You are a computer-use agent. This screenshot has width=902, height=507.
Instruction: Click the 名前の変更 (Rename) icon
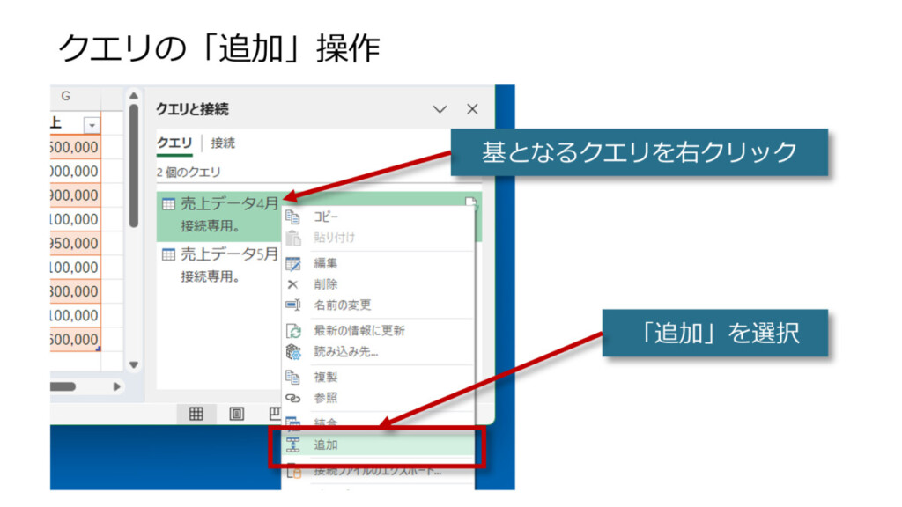293,305
